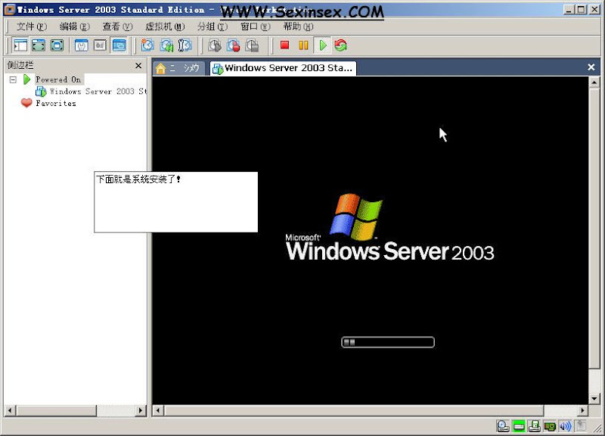Maximize the VMware Workstation window

(581, 10)
